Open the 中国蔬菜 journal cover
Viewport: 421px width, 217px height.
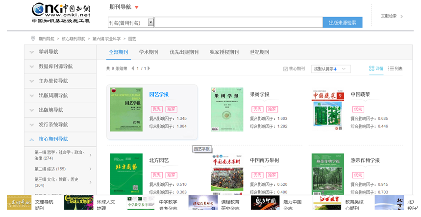tap(328, 109)
